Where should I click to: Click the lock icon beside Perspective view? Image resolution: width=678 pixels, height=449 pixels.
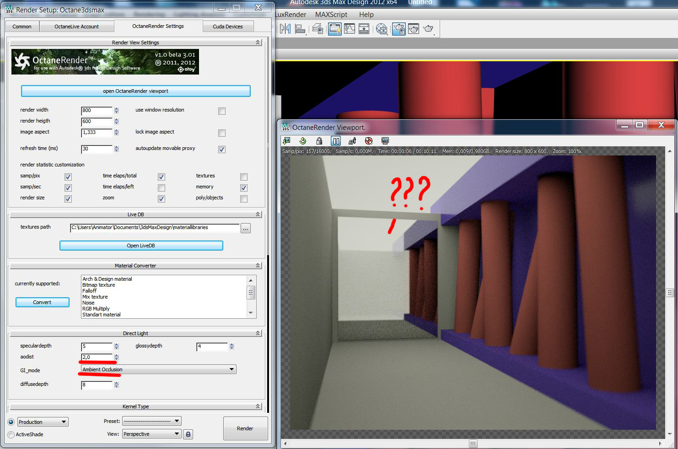click(x=188, y=434)
